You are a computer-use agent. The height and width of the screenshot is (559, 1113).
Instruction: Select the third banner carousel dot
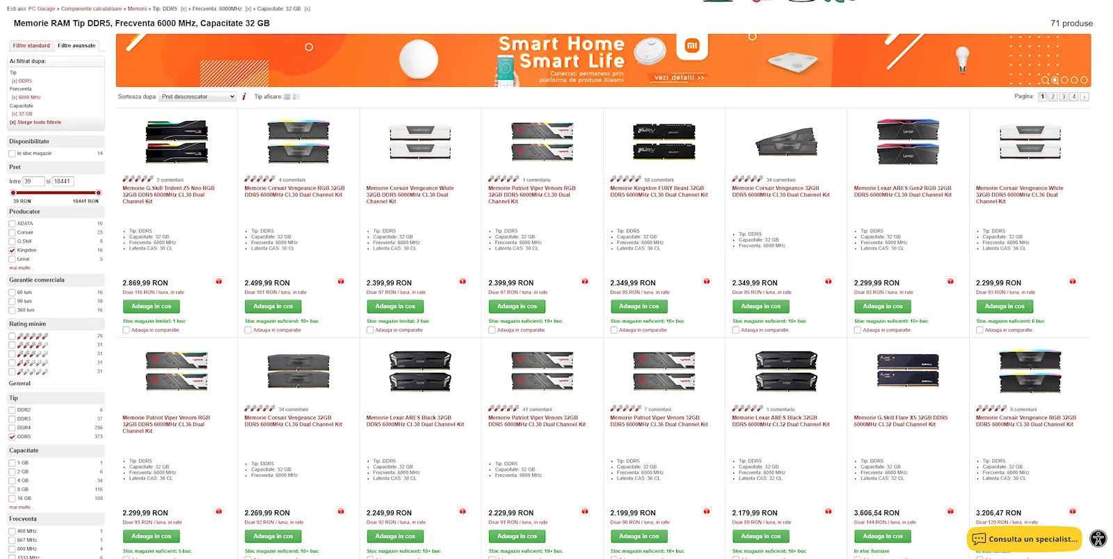tap(1064, 80)
